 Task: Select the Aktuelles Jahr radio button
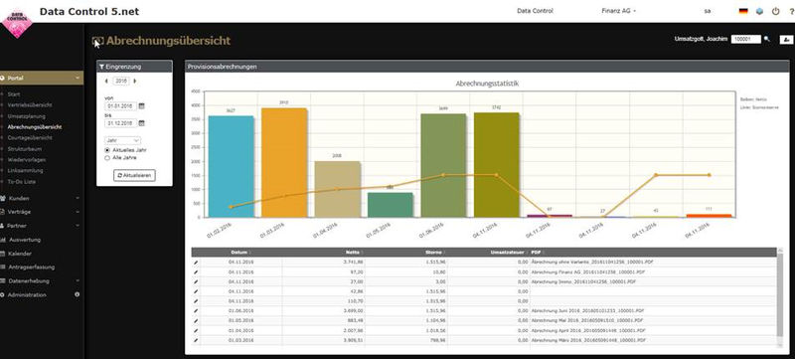coord(107,150)
